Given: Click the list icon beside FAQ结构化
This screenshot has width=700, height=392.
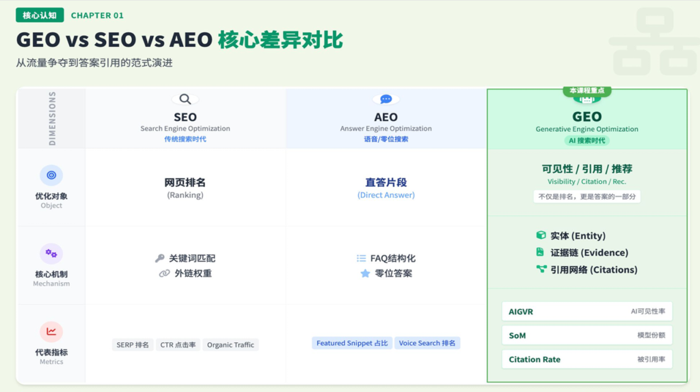Looking at the screenshot, I should [361, 258].
